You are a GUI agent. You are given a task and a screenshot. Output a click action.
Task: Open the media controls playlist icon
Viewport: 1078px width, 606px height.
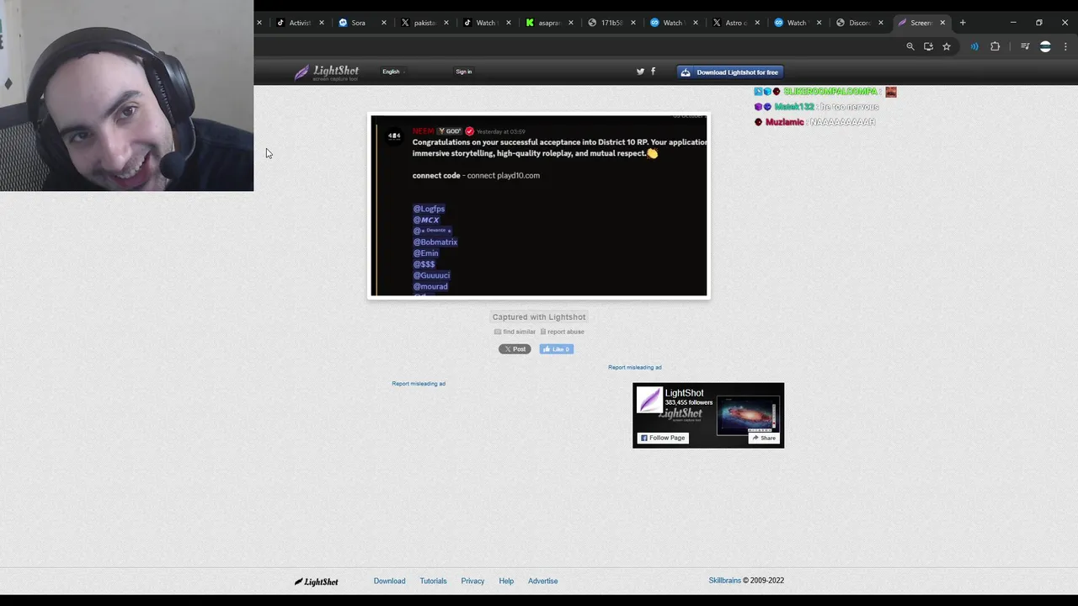1025,46
